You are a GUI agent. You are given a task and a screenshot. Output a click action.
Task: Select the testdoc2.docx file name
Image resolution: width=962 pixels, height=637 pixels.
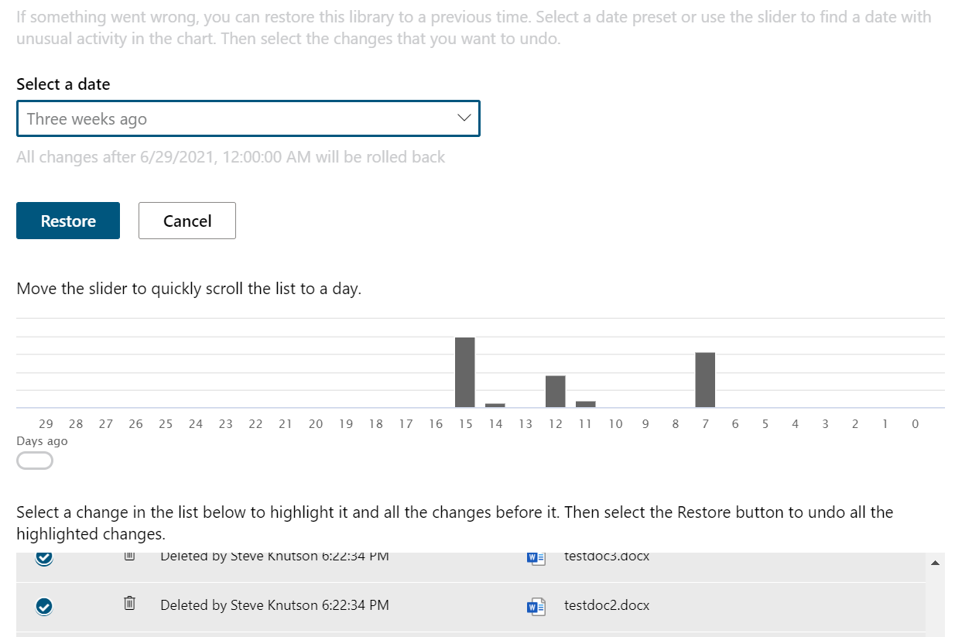coord(607,605)
